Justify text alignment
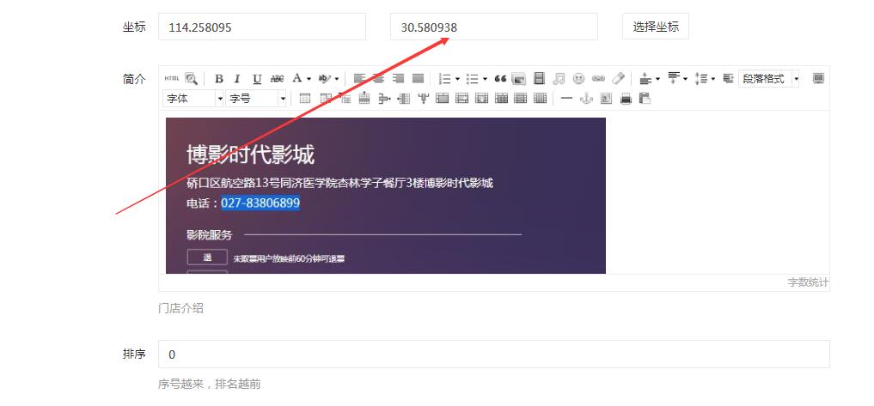 point(418,78)
